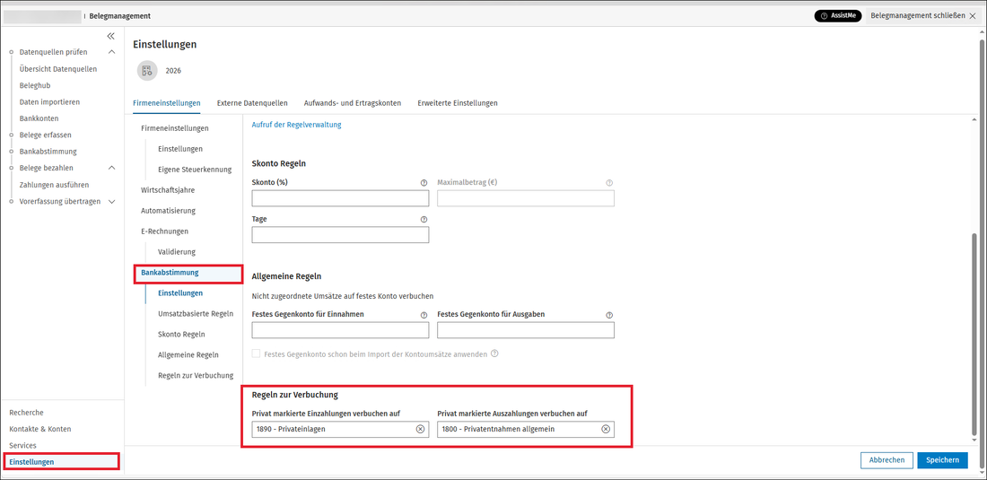Image resolution: width=987 pixels, height=480 pixels.
Task: Open the Aufwands- und Ertragskonten tab
Action: pos(353,103)
